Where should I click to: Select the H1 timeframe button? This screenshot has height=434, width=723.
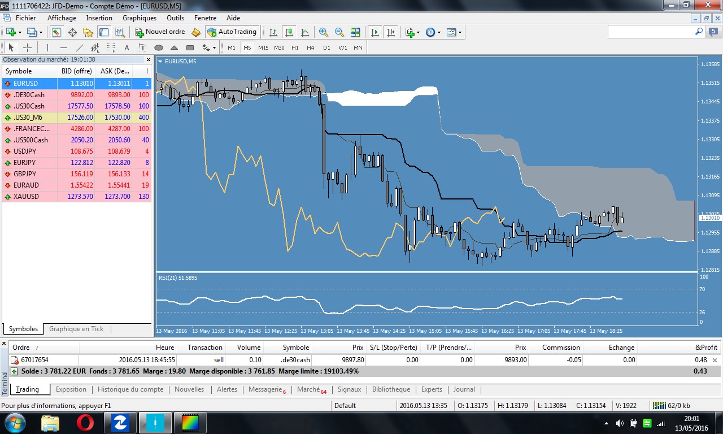295,48
